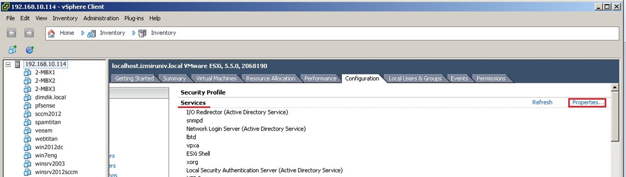Screen dimensions: 626x177
Task: Expand the arrow before first Inventory breadcrumb
Action: 83,33
